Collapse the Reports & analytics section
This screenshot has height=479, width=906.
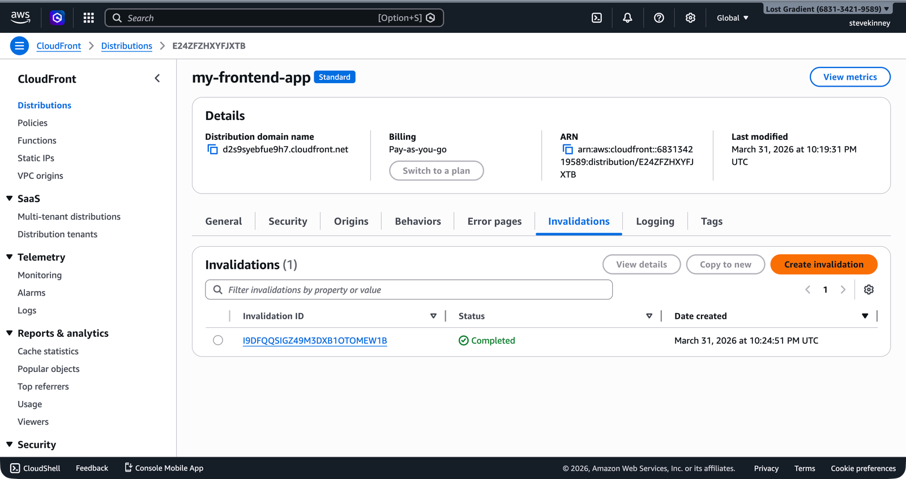[x=10, y=333]
